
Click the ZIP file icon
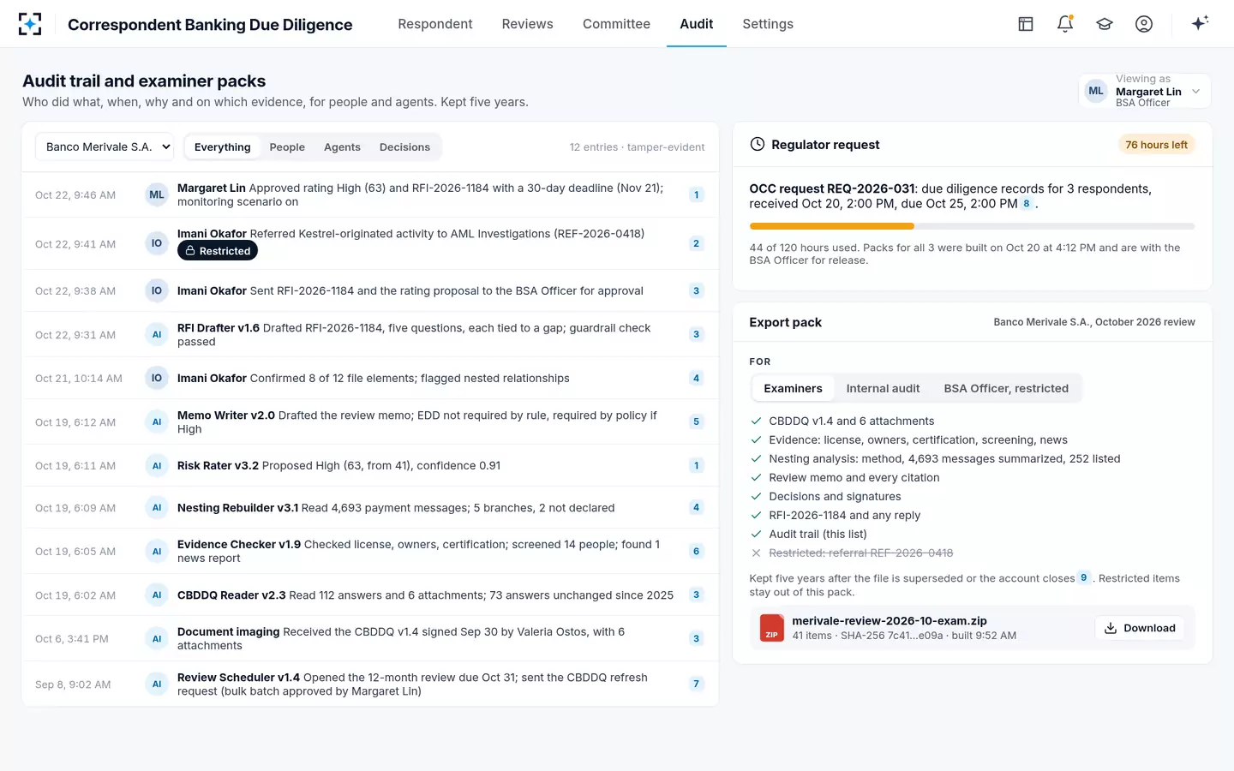click(772, 628)
